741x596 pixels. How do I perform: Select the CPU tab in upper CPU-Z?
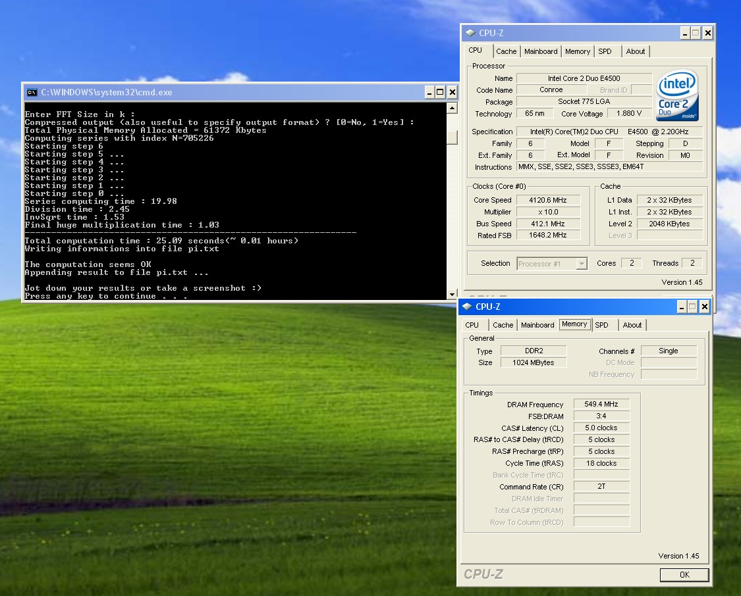pyautogui.click(x=476, y=51)
